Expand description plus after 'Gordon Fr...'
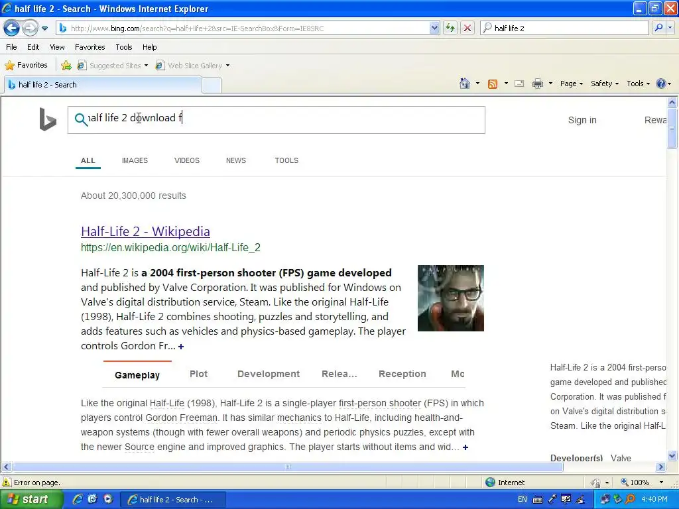Viewport: 679px width, 509px height. coord(181,346)
